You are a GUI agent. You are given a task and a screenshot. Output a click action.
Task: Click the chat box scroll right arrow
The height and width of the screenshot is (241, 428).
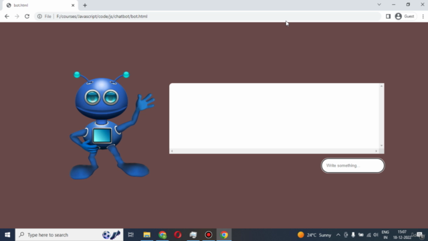point(377,151)
